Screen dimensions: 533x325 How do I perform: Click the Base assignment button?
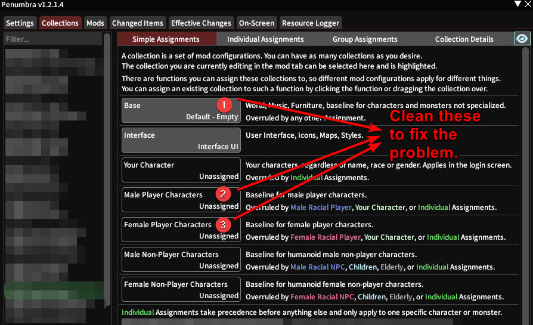(x=181, y=111)
